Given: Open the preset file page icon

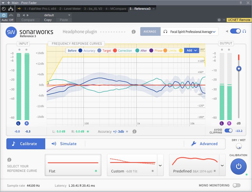Looking at the screenshot, I should click(x=18, y=15).
